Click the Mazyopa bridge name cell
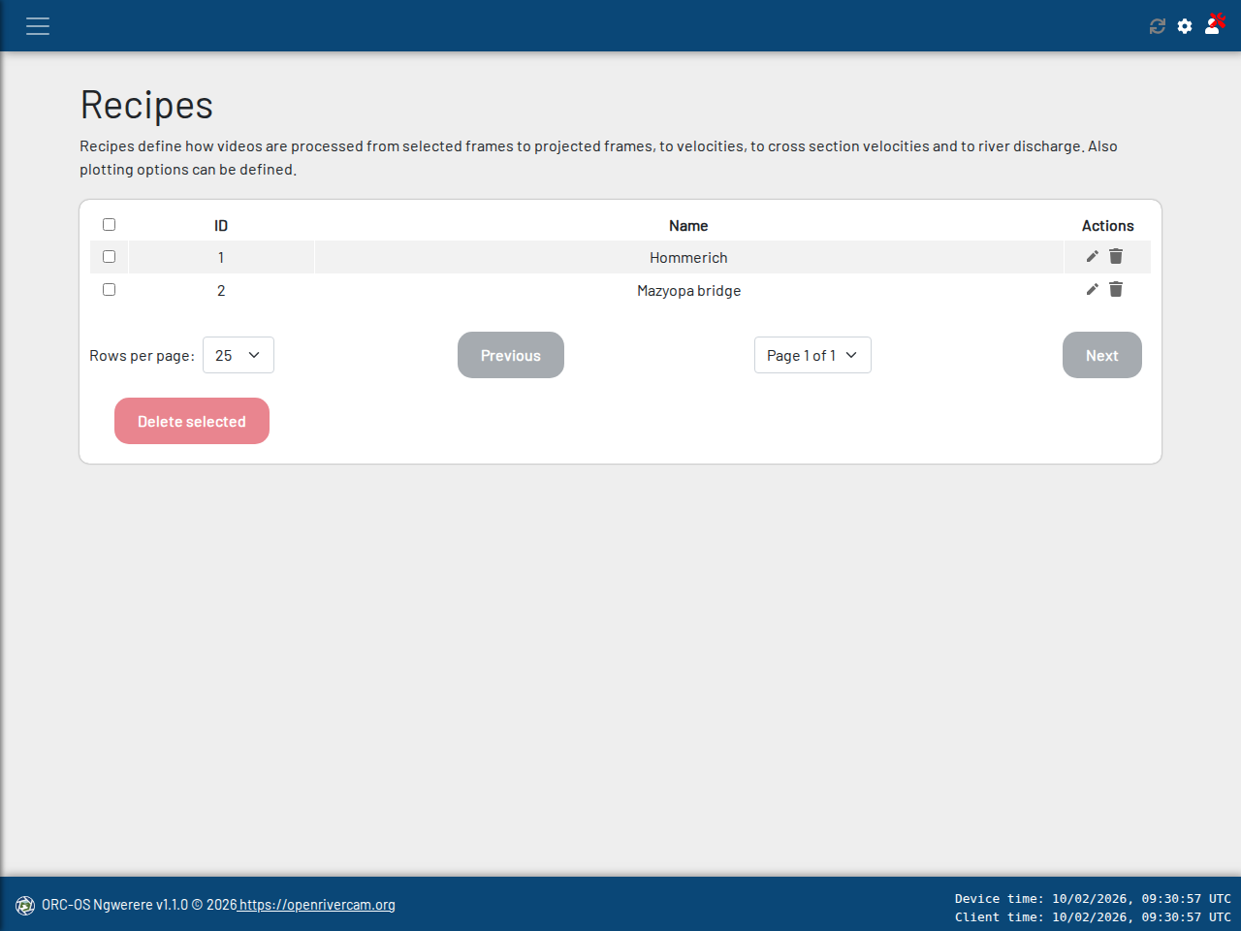The height and width of the screenshot is (931, 1241). pyautogui.click(x=688, y=290)
